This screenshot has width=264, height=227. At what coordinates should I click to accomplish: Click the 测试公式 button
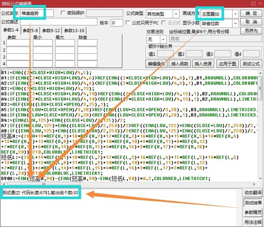(251, 64)
